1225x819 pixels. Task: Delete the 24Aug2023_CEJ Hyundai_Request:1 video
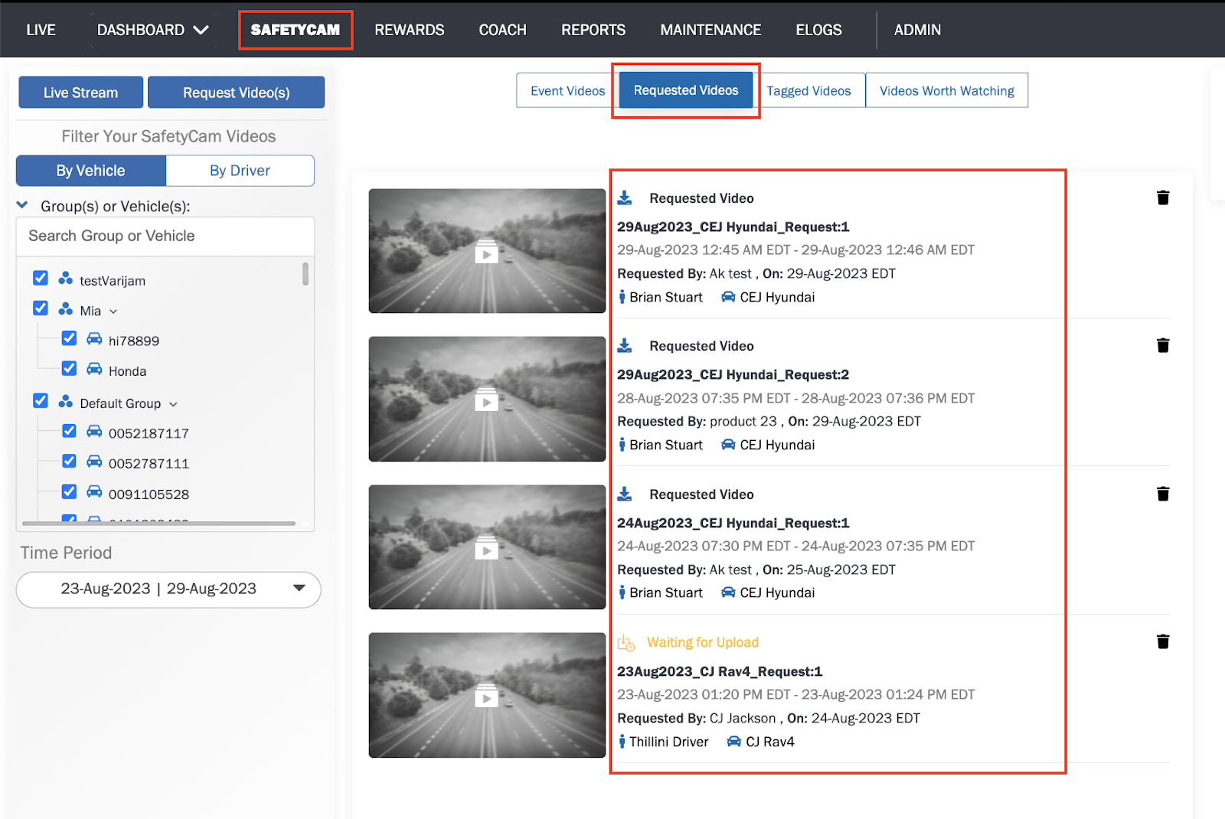point(1163,494)
